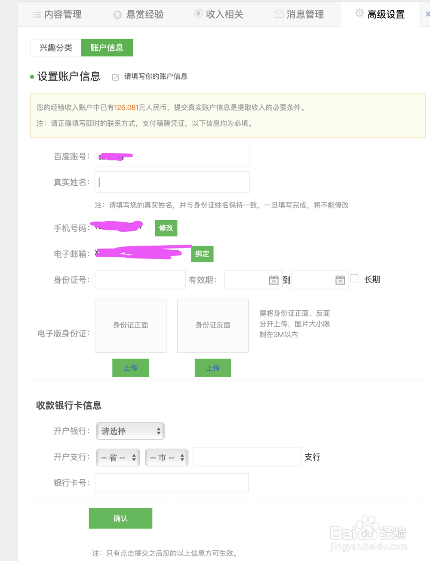Expand the 市 city dropdown
The height and width of the screenshot is (561, 430).
point(166,457)
